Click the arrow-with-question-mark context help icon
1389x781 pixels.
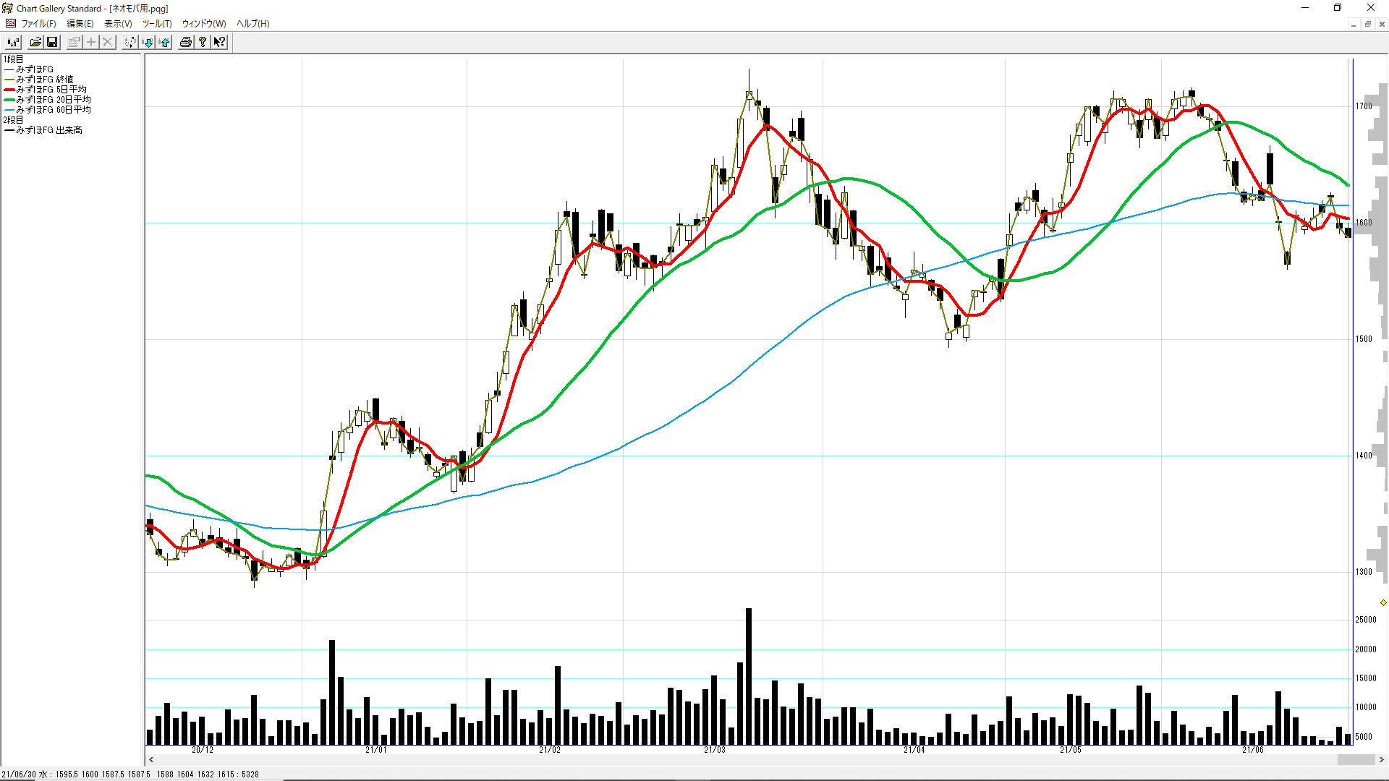click(x=220, y=42)
